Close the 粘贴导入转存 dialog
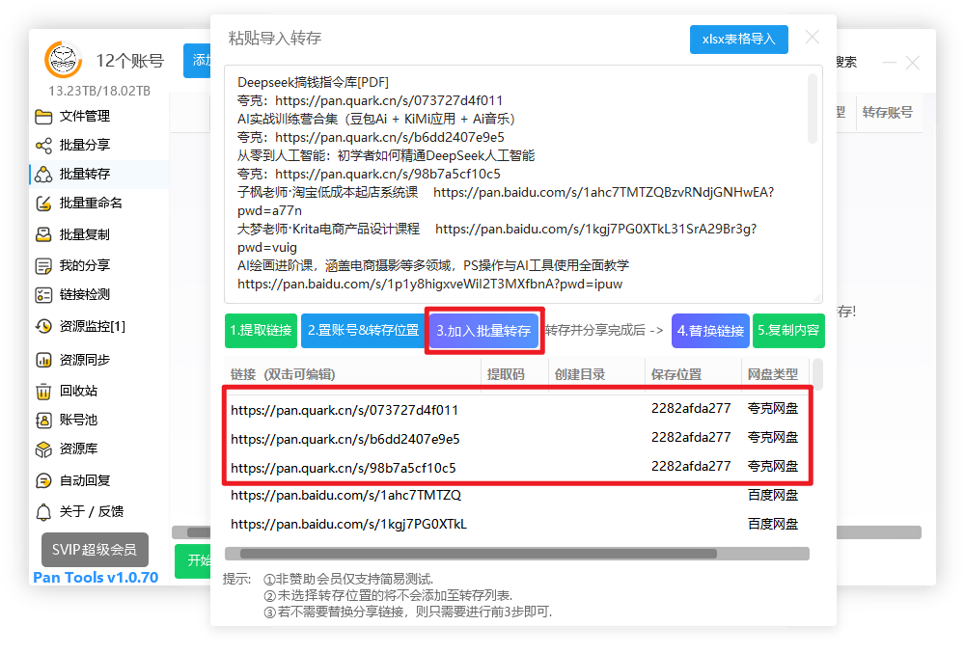Viewport: 965px width, 653px height. tap(813, 38)
